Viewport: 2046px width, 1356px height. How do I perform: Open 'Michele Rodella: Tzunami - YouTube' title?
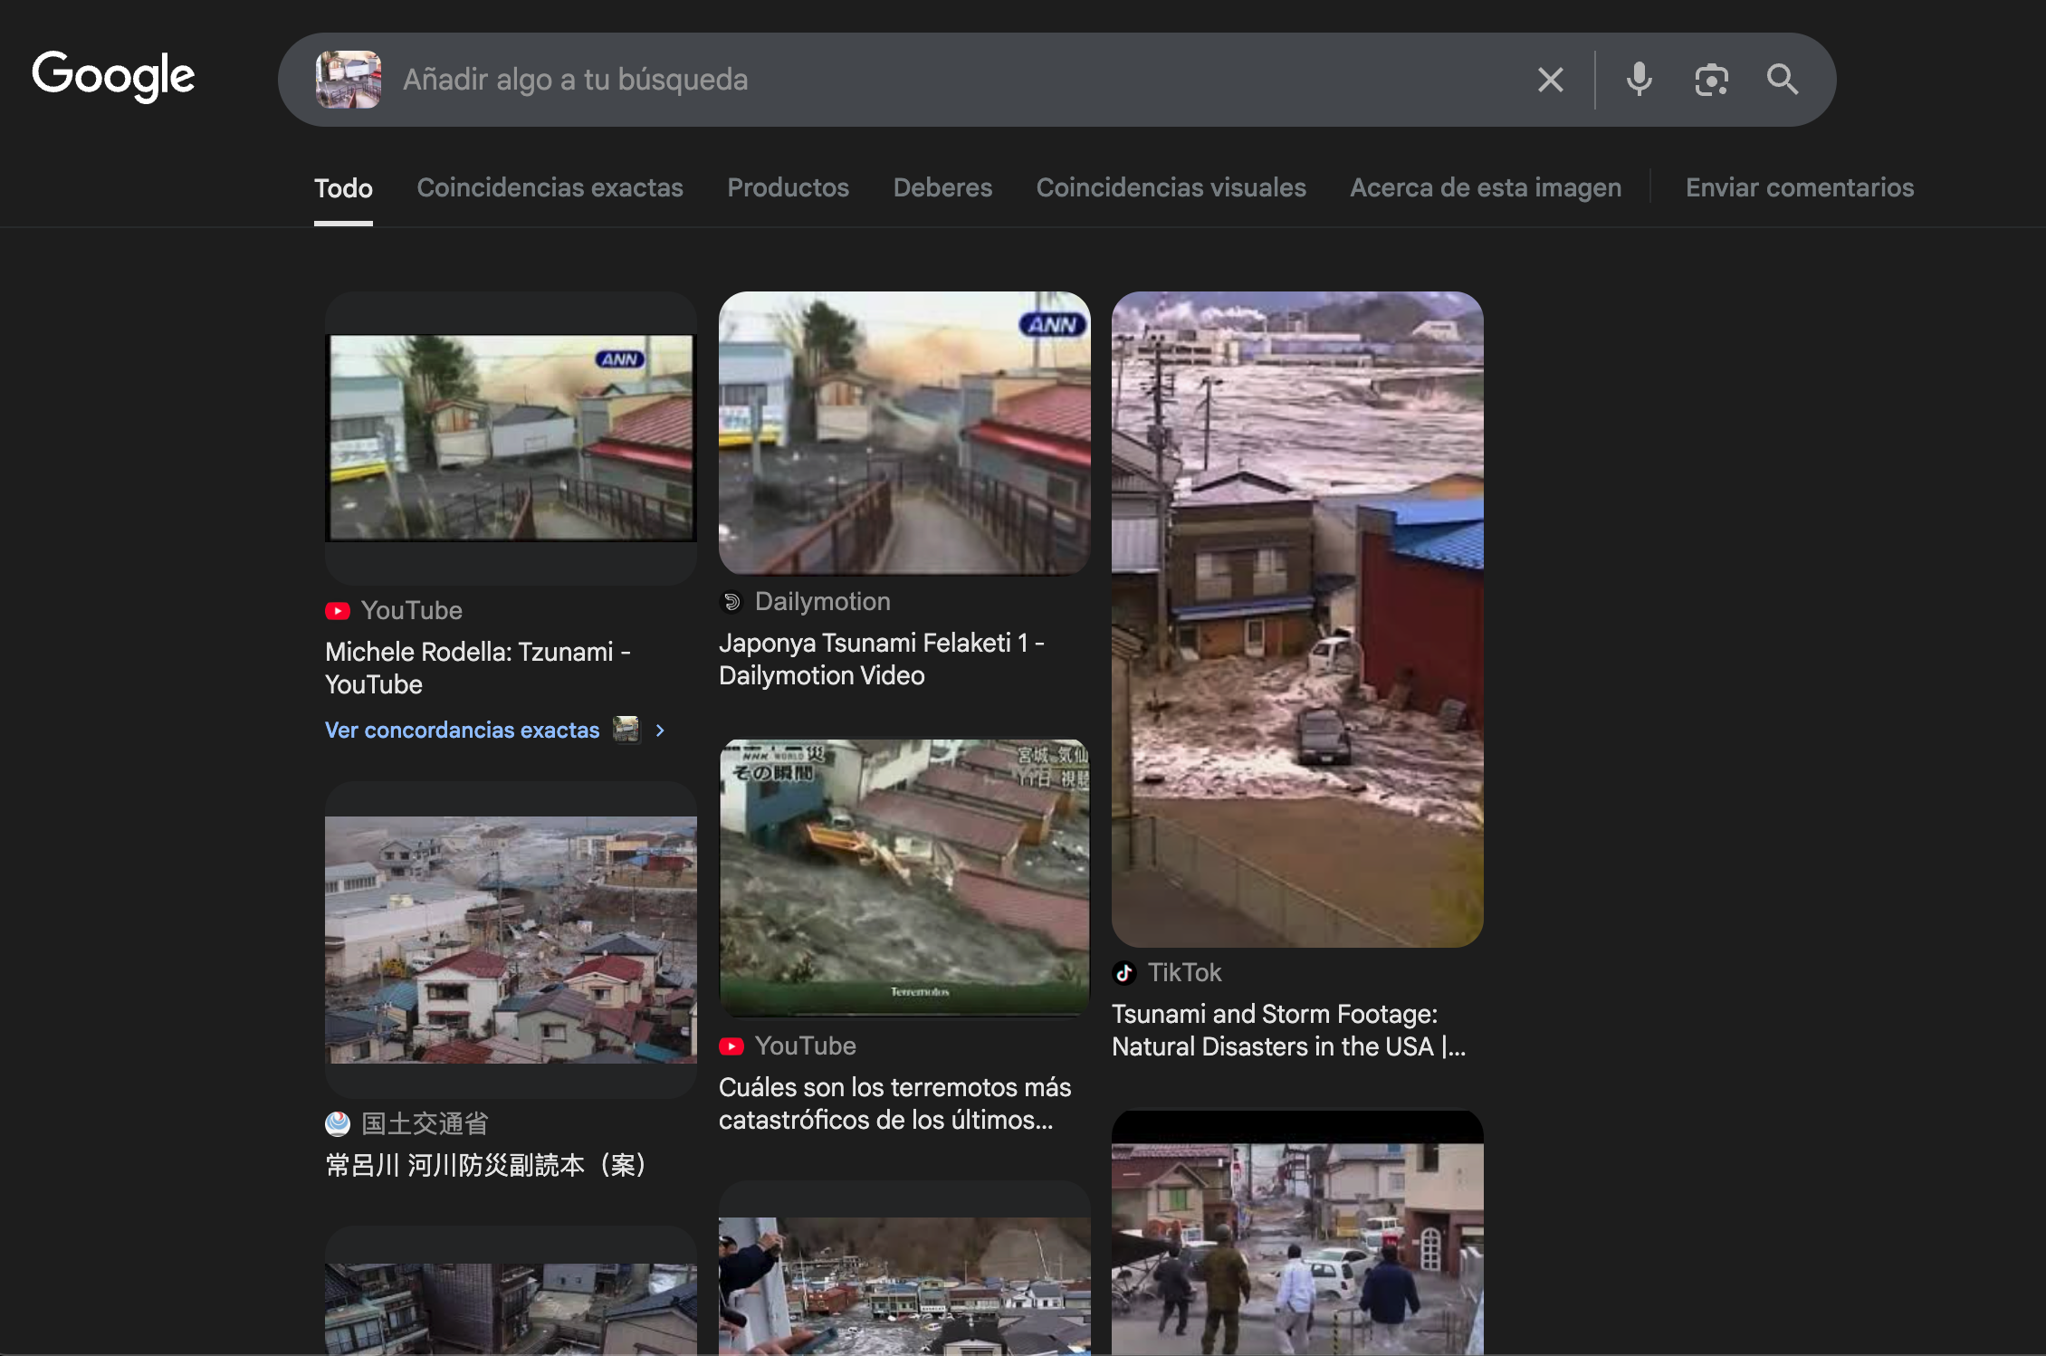click(x=478, y=668)
